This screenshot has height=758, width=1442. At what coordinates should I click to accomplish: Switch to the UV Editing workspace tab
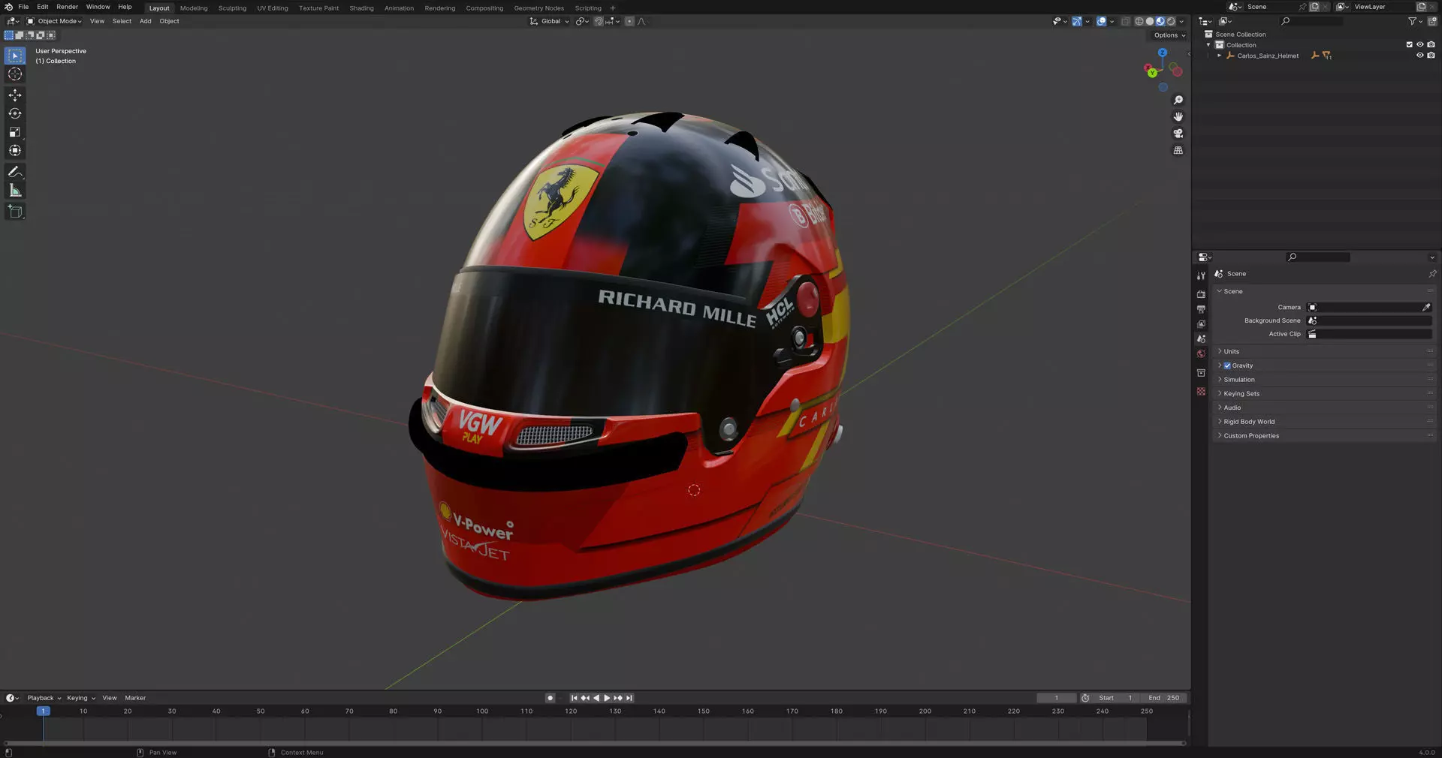273,8
